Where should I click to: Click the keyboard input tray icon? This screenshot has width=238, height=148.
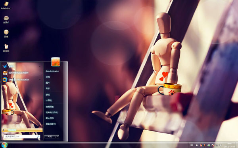pos(192,145)
